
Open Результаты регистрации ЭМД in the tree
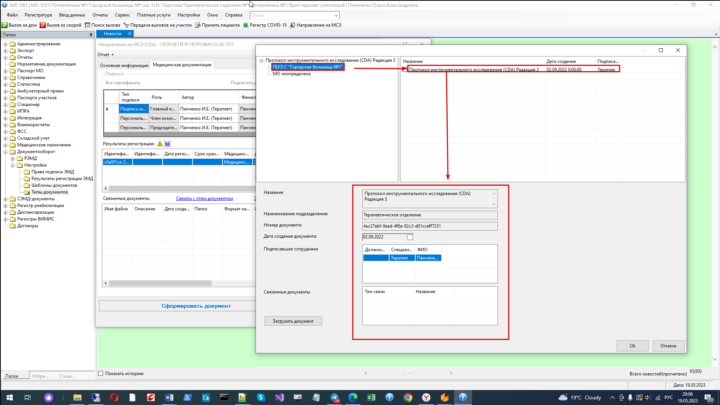[62, 179]
